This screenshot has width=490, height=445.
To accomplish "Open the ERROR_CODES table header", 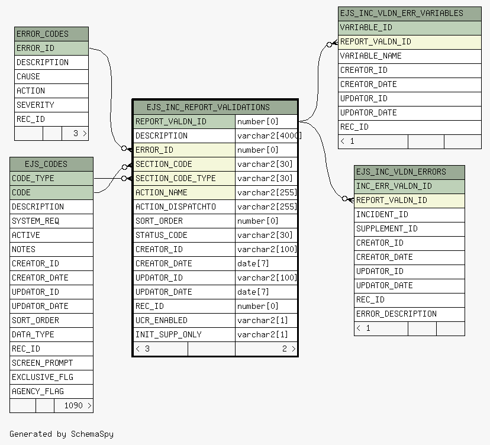I will (51, 34).
